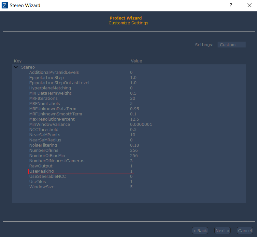Click the UseSteerableNCC value
The image size is (257, 237).
tap(131, 176)
